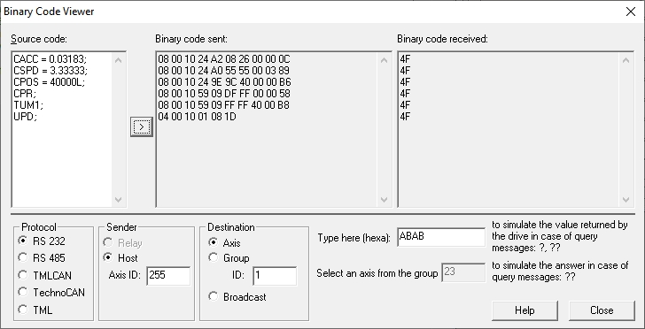The height and width of the screenshot is (329, 645).
Task: Click the Source code label
Action: click(x=39, y=39)
